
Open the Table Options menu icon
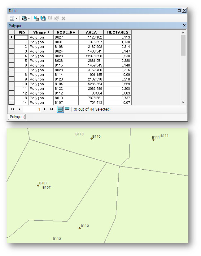pyautogui.click(x=12, y=18)
